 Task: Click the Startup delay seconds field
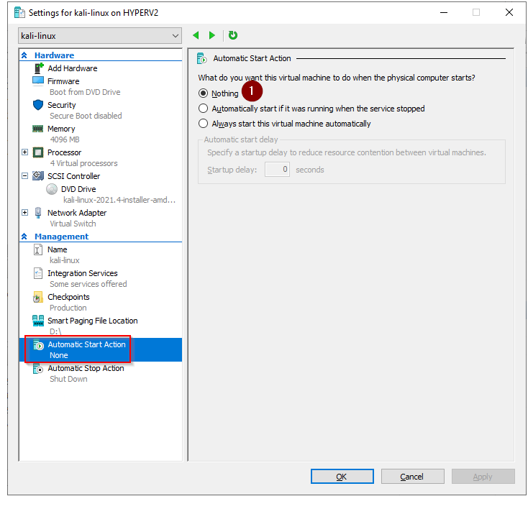(x=277, y=170)
